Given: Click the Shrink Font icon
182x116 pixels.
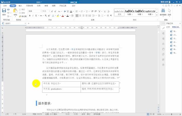Looking at the screenshot, I should (x=55, y=11).
